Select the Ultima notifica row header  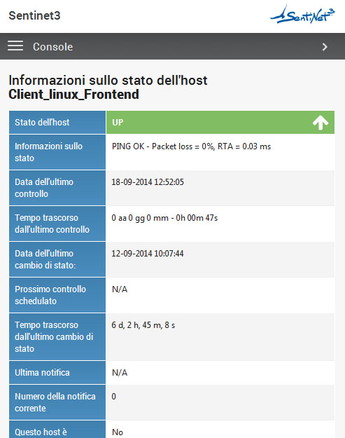[x=57, y=373]
